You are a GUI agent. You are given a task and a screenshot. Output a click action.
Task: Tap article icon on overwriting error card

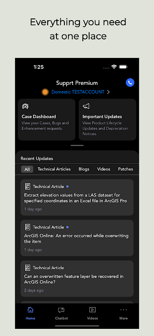tap(27, 227)
